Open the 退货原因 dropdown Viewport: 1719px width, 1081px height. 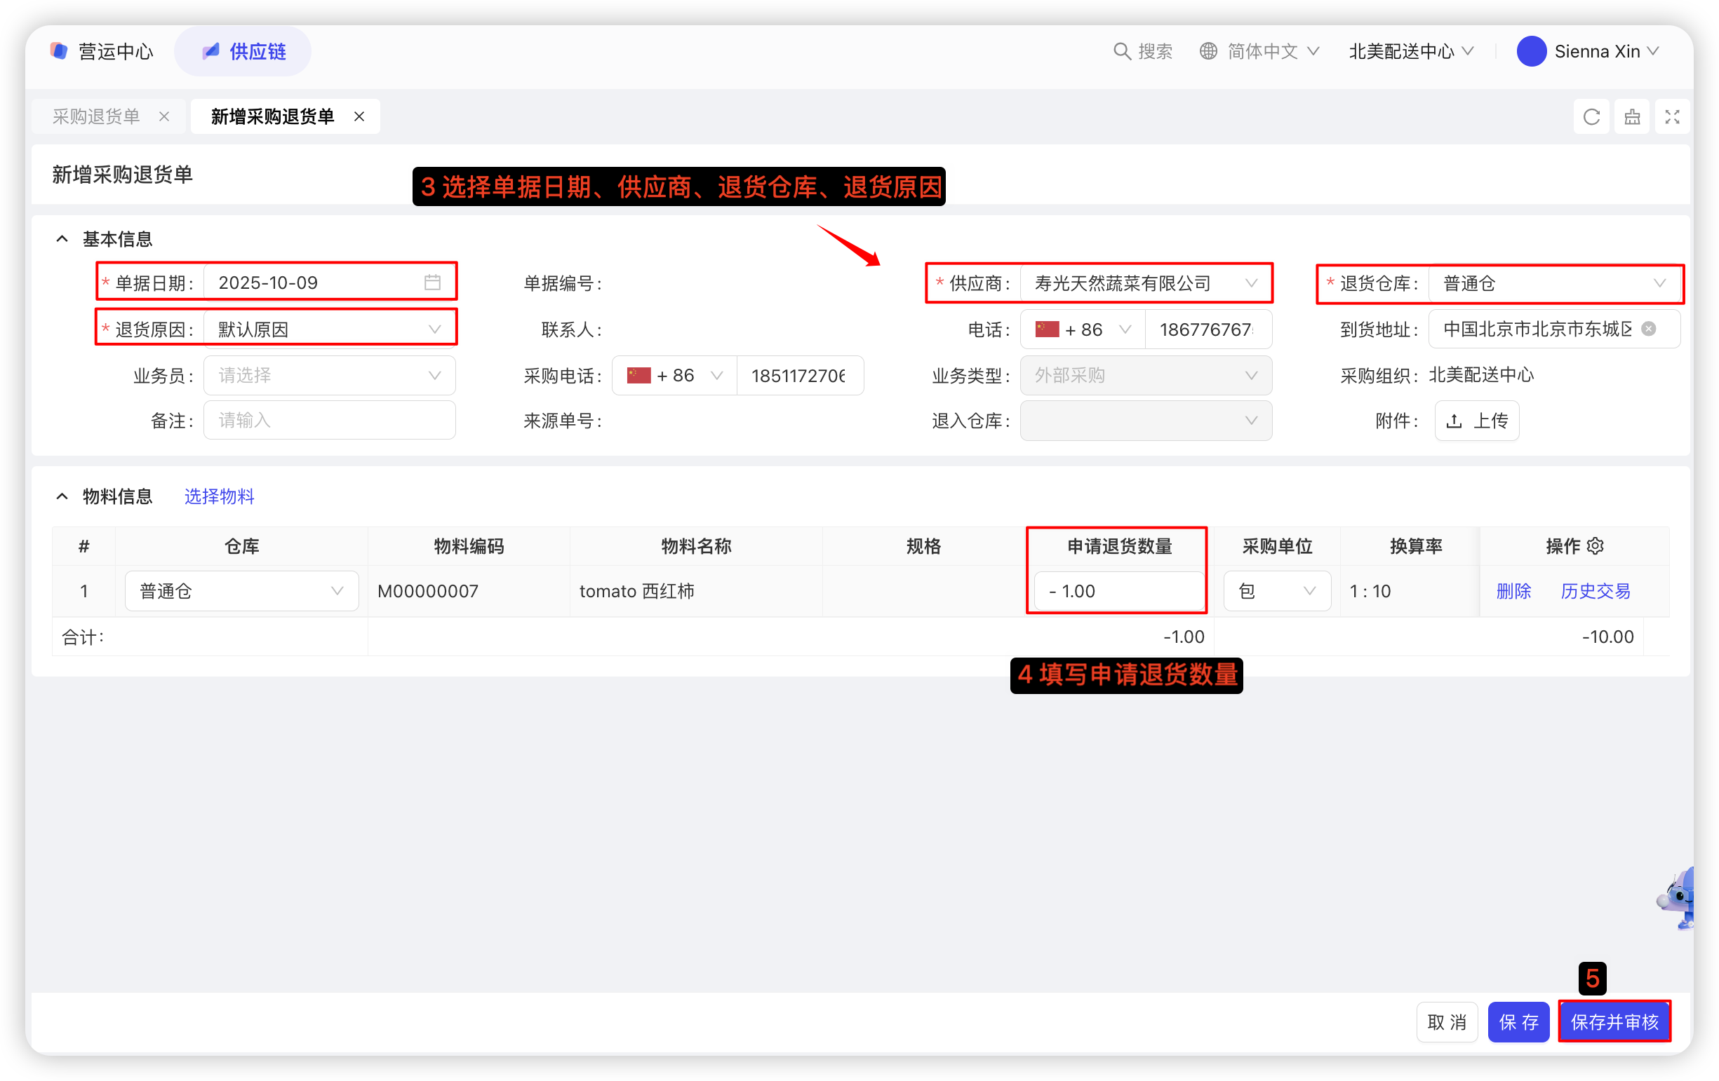pos(329,329)
